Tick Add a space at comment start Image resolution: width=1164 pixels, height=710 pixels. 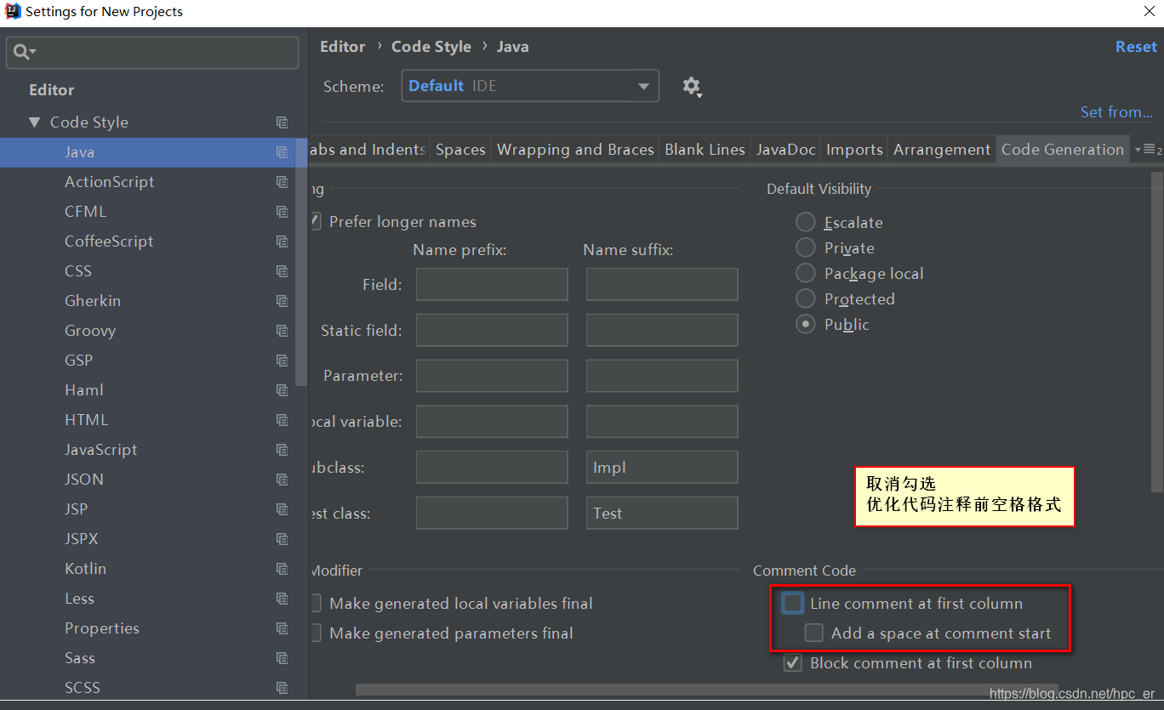(814, 633)
